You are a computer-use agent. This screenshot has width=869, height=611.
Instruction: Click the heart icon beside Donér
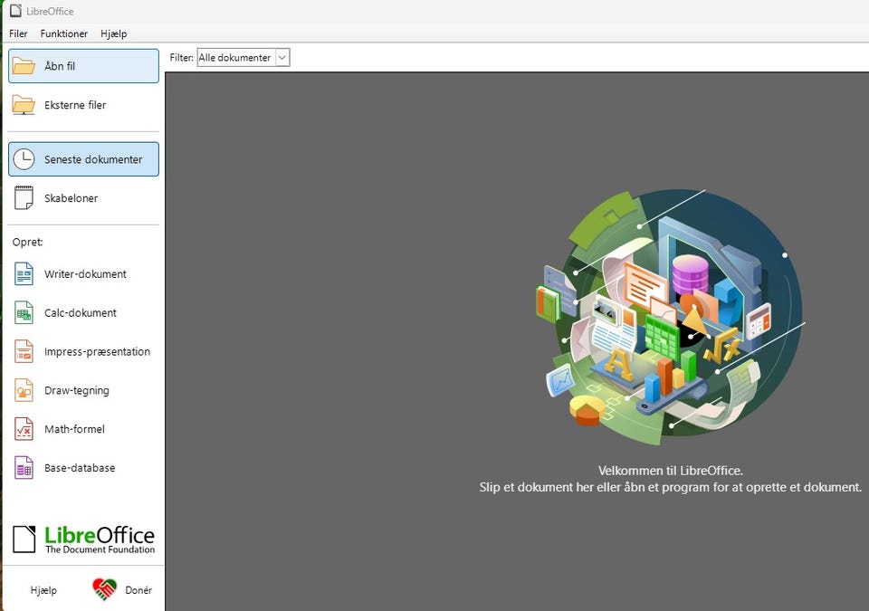click(x=104, y=590)
